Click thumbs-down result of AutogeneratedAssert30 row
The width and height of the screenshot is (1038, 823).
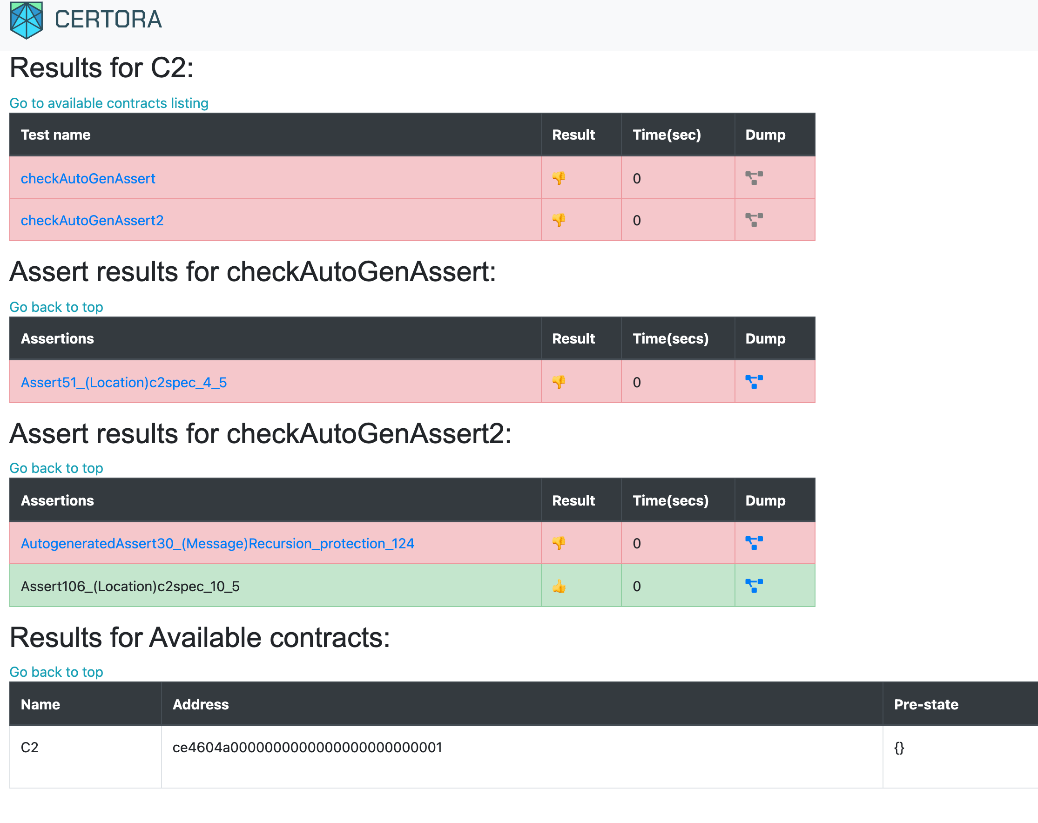pyautogui.click(x=559, y=543)
